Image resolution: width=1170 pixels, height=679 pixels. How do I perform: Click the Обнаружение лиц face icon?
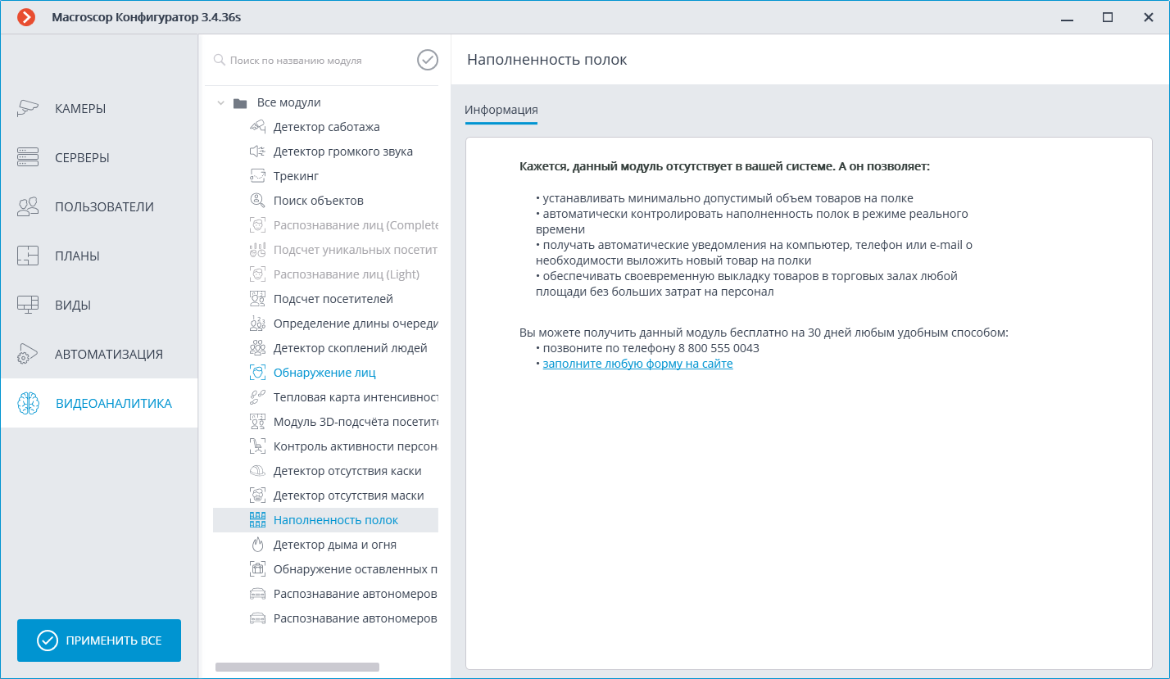[x=257, y=373]
